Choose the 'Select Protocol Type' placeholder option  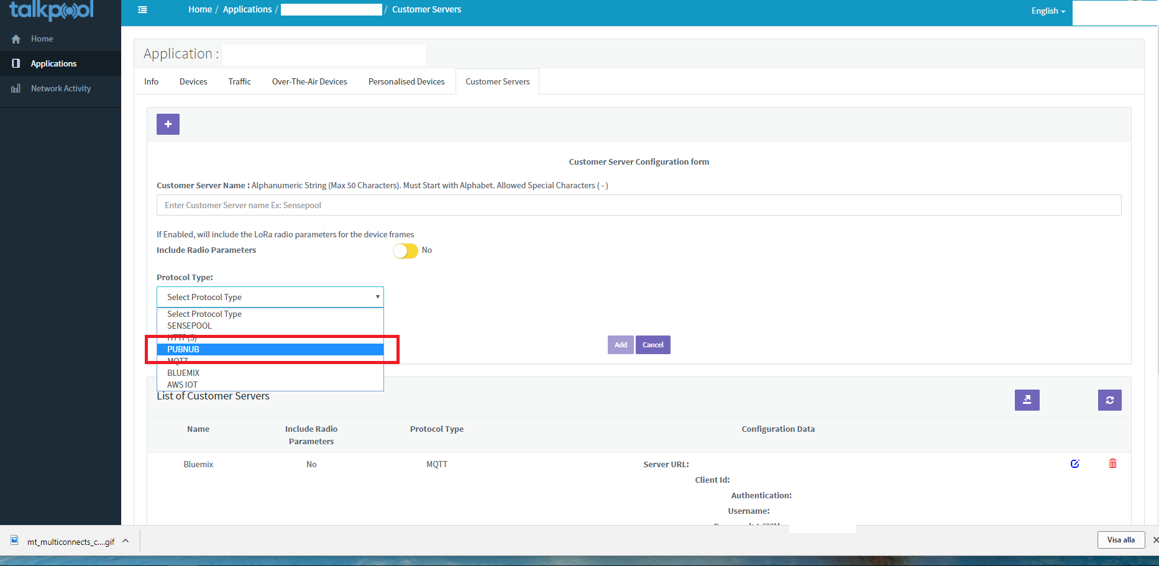[x=270, y=314]
